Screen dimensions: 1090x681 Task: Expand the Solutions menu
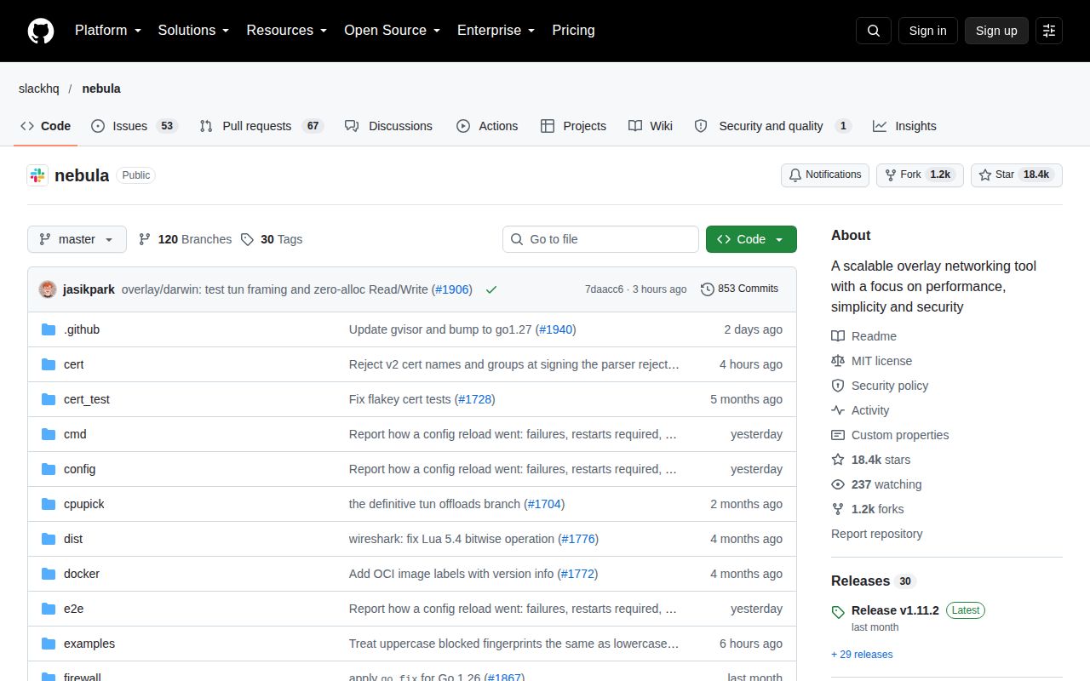click(194, 31)
